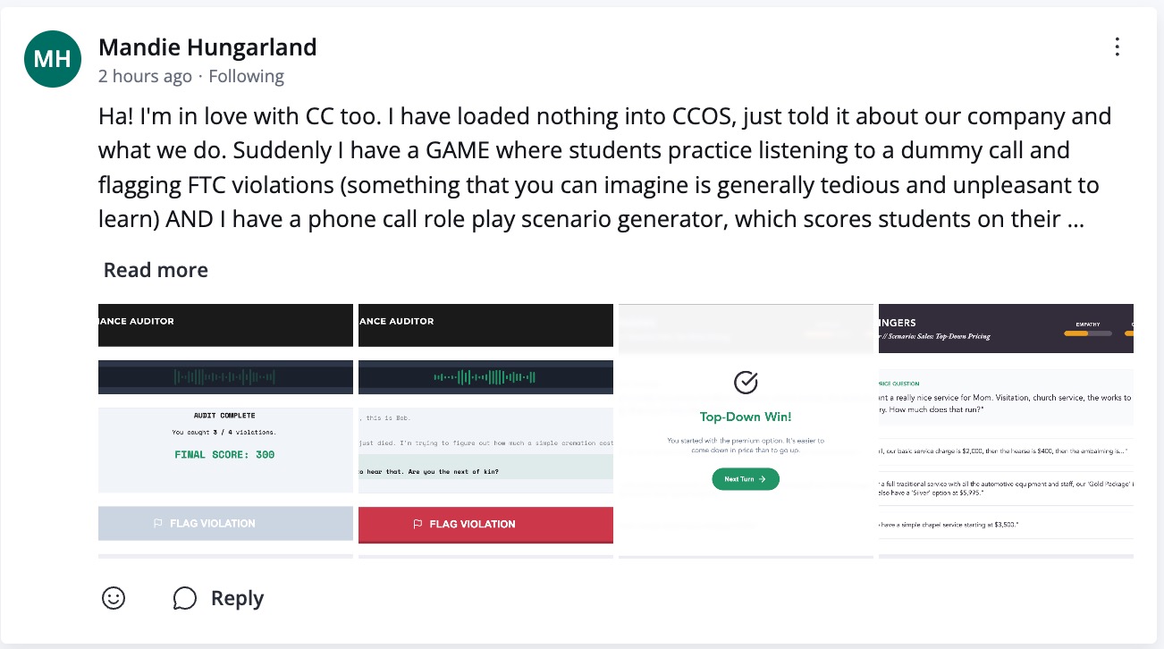Viewport: 1164px width, 649px height.
Task: Click the green "Next Turn" button
Action: click(746, 479)
